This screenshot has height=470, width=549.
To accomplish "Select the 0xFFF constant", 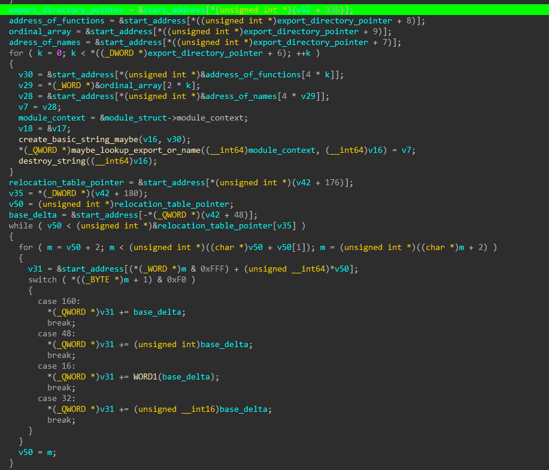I will point(214,269).
